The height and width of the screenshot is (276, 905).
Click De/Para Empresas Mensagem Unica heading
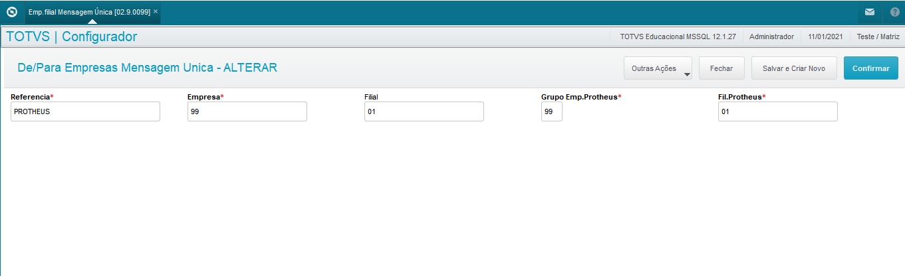tap(147, 67)
